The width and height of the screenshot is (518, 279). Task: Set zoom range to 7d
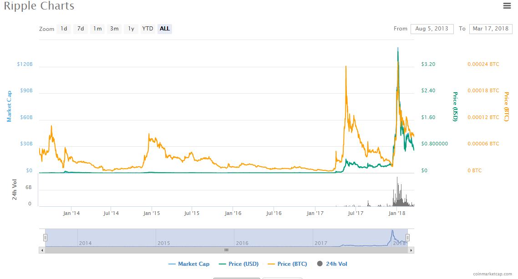tap(81, 29)
